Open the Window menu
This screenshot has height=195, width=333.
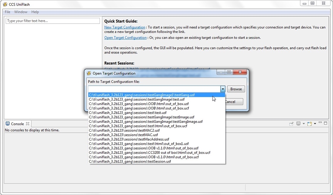(x=21, y=12)
